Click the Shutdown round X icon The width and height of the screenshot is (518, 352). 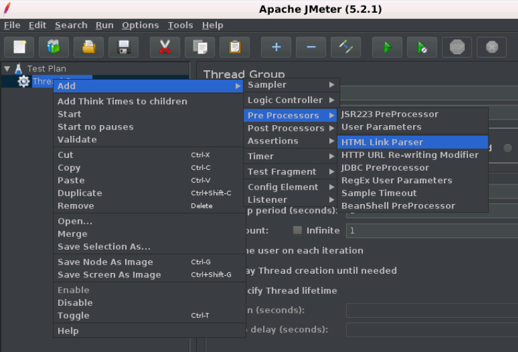[492, 47]
